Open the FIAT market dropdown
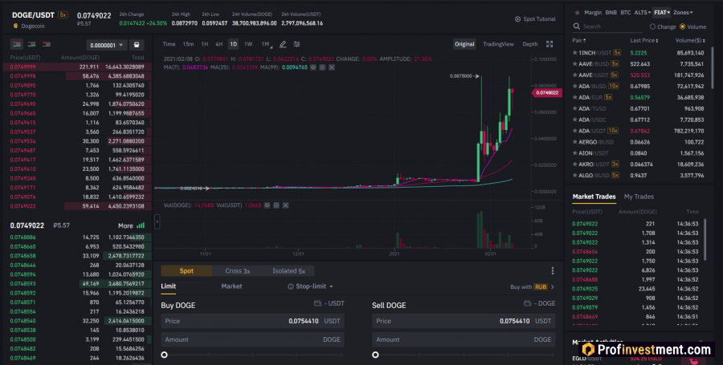The height and width of the screenshot is (365, 723). pos(662,13)
